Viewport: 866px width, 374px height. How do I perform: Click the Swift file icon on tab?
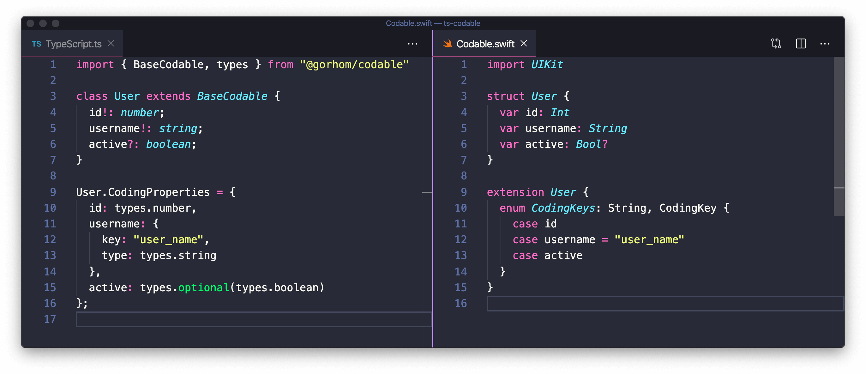tap(447, 44)
